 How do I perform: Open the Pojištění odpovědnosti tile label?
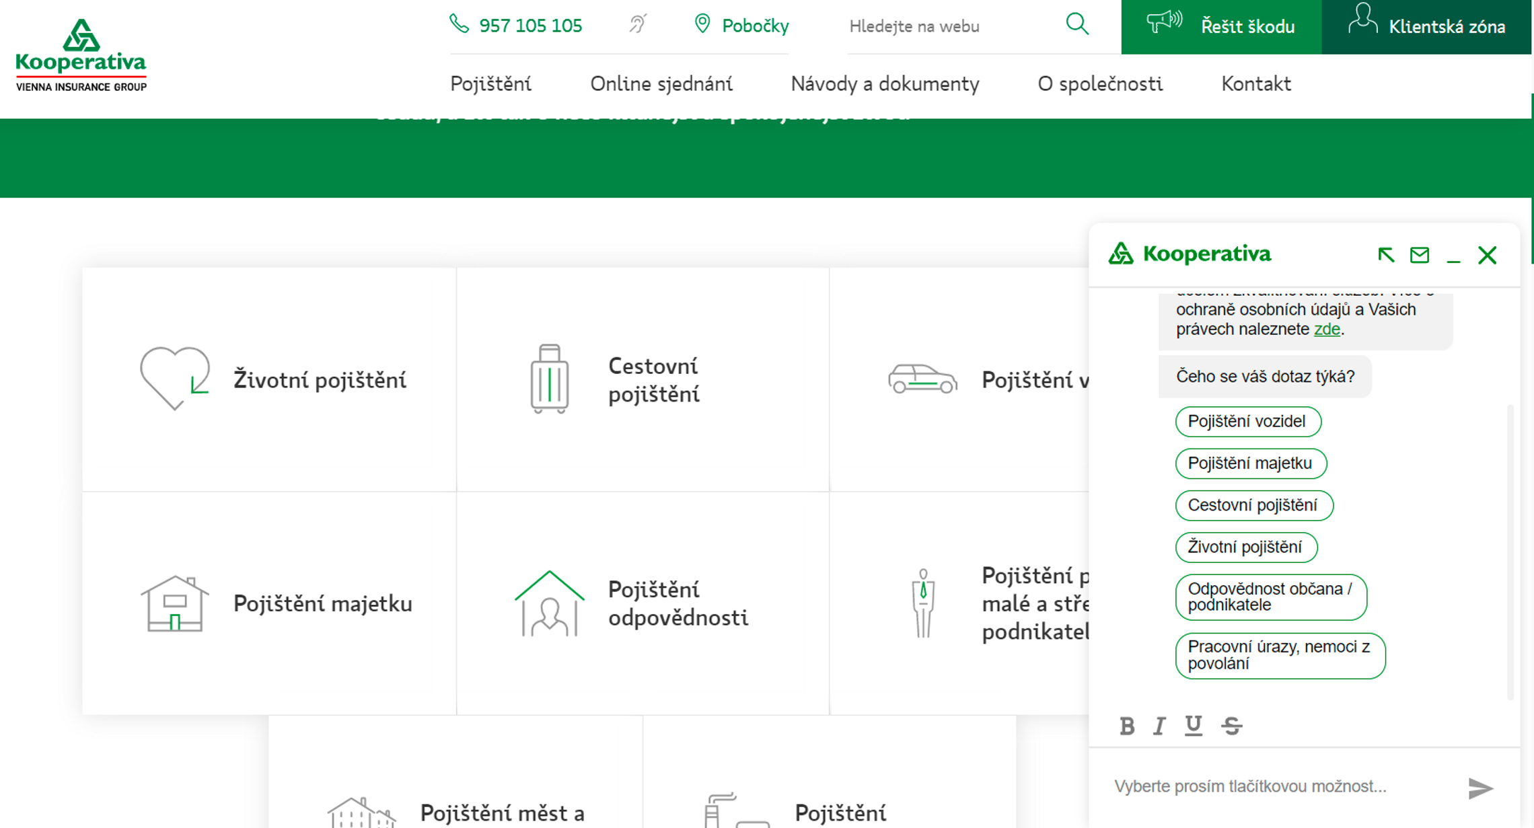678,603
